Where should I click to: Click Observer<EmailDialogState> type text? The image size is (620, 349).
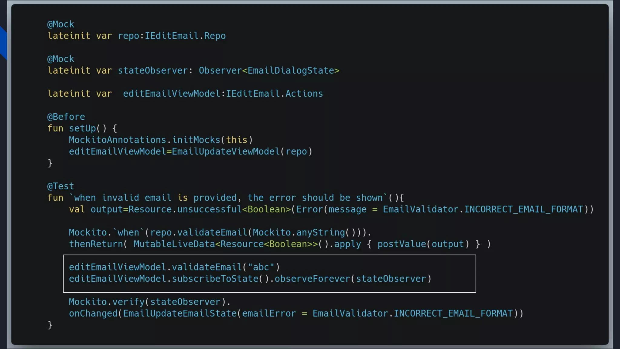pos(269,71)
